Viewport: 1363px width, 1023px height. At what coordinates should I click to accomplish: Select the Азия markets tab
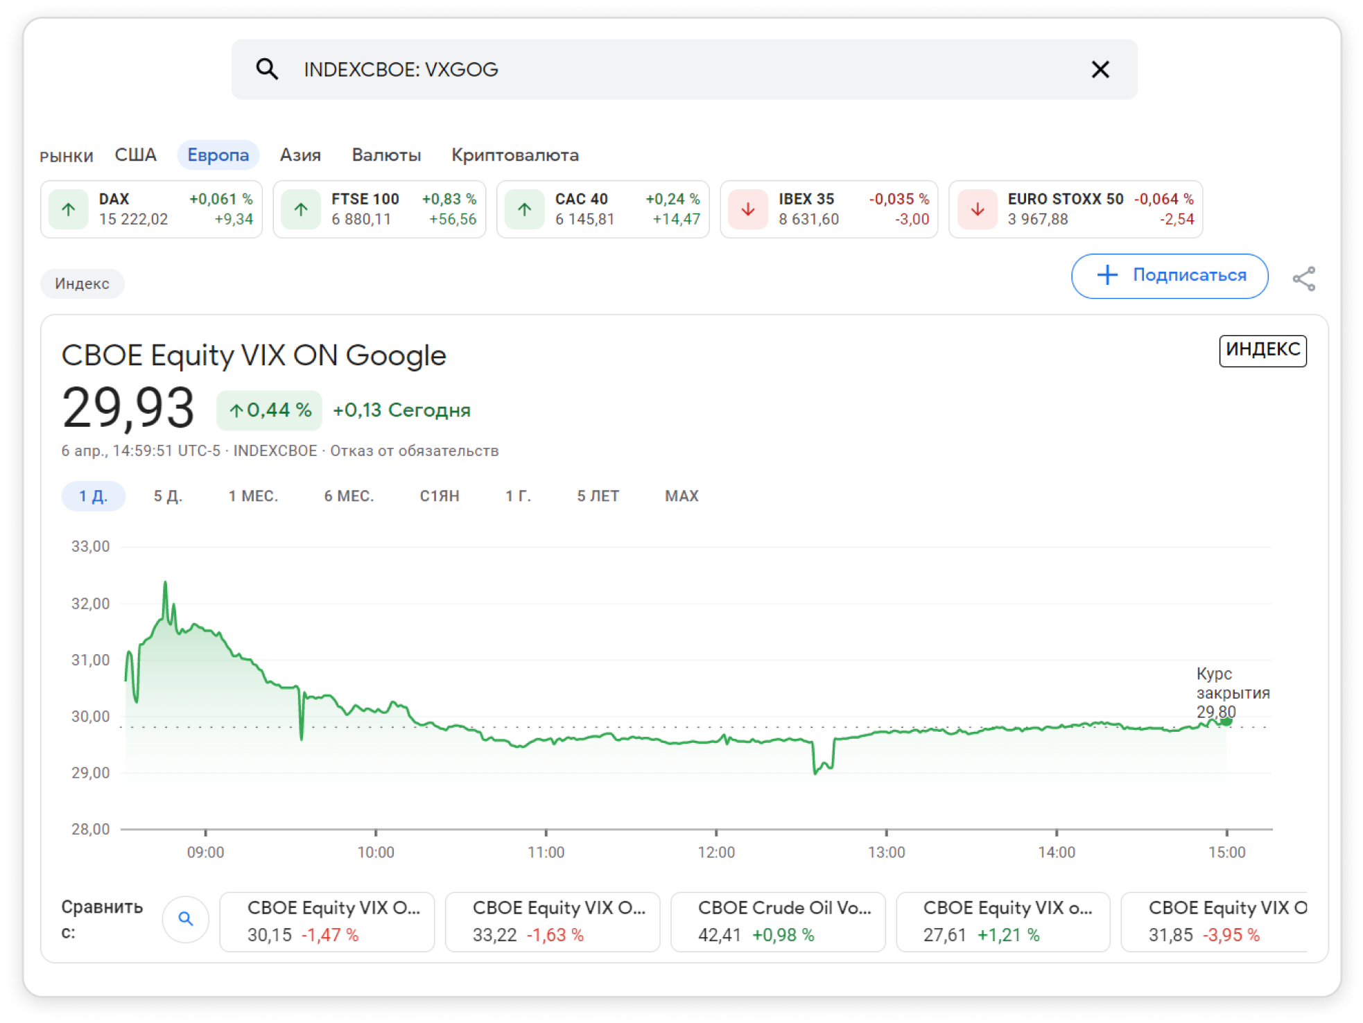pos(300,155)
